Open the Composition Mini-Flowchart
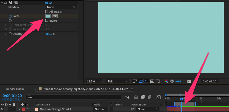Image resolution: width=229 pixels, height=112 pixels. coord(127,97)
